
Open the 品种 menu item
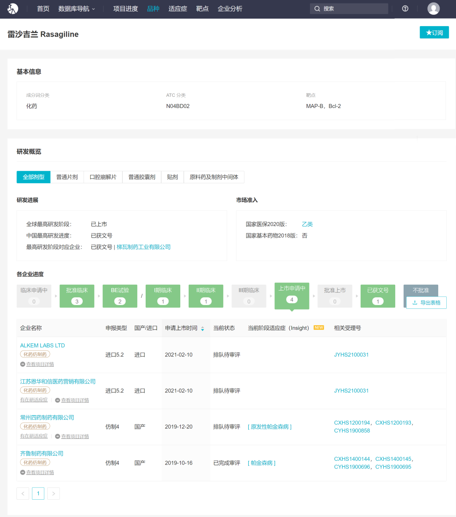click(x=153, y=8)
